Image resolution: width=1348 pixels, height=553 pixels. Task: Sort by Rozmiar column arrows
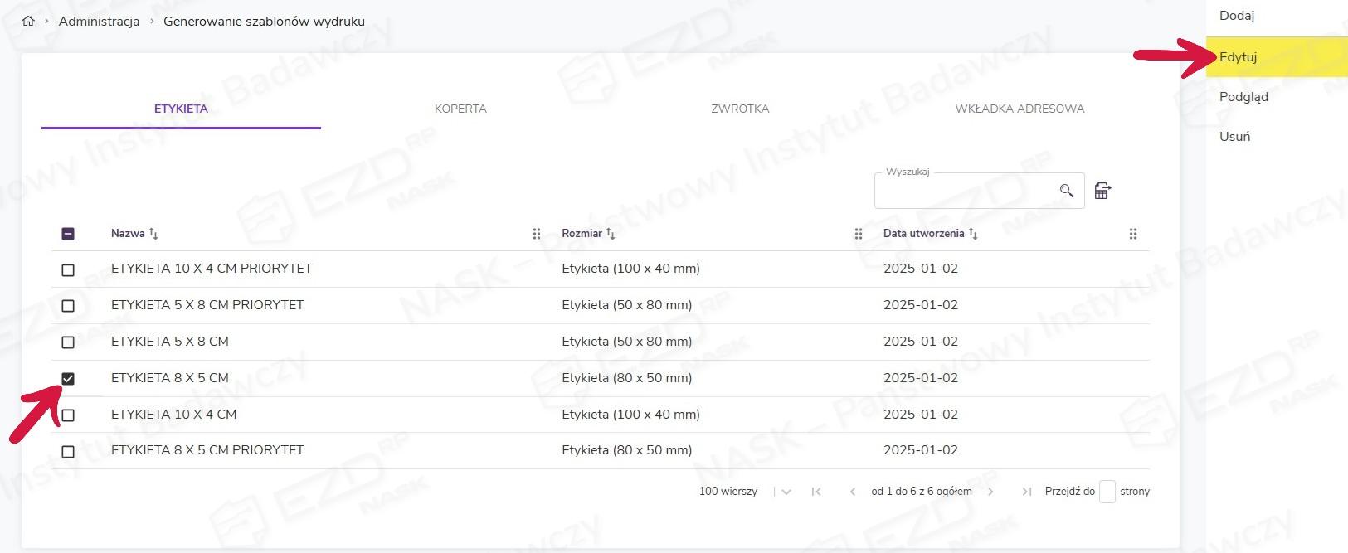click(x=611, y=235)
